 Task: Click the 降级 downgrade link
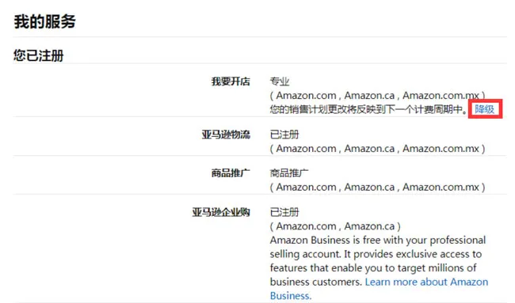484,109
